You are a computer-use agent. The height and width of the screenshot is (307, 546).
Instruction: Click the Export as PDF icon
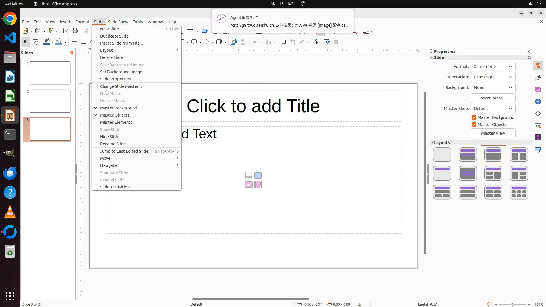(x=66, y=31)
